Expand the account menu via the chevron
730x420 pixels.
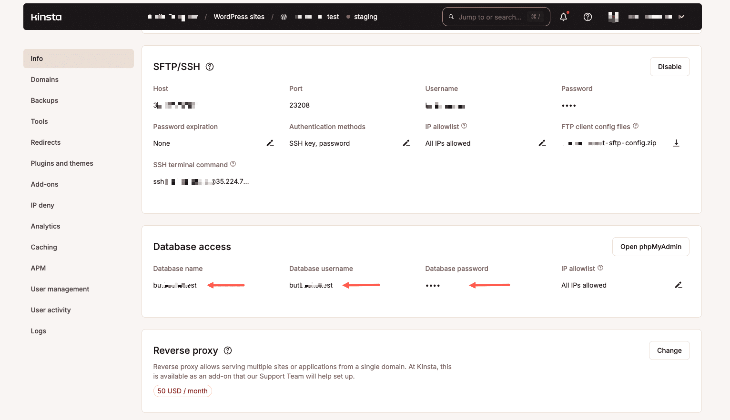point(681,17)
